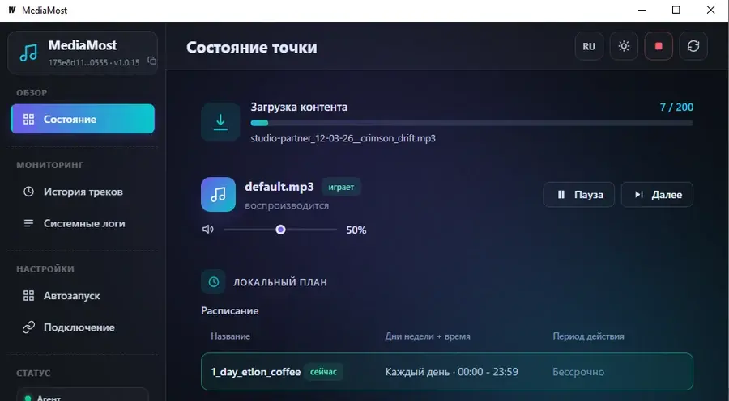Click the clock icon next to Локальный план
The width and height of the screenshot is (729, 401).
(213, 281)
